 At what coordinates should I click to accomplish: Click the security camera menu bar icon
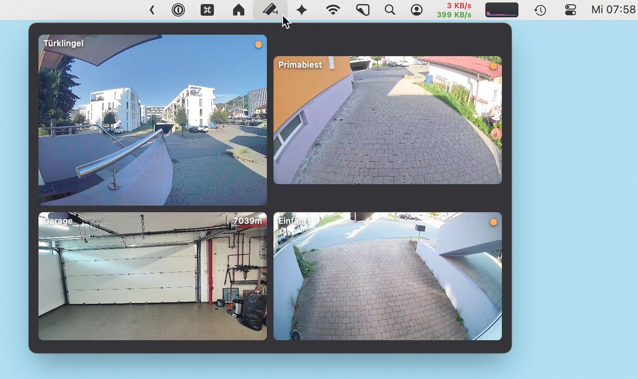coord(270,9)
